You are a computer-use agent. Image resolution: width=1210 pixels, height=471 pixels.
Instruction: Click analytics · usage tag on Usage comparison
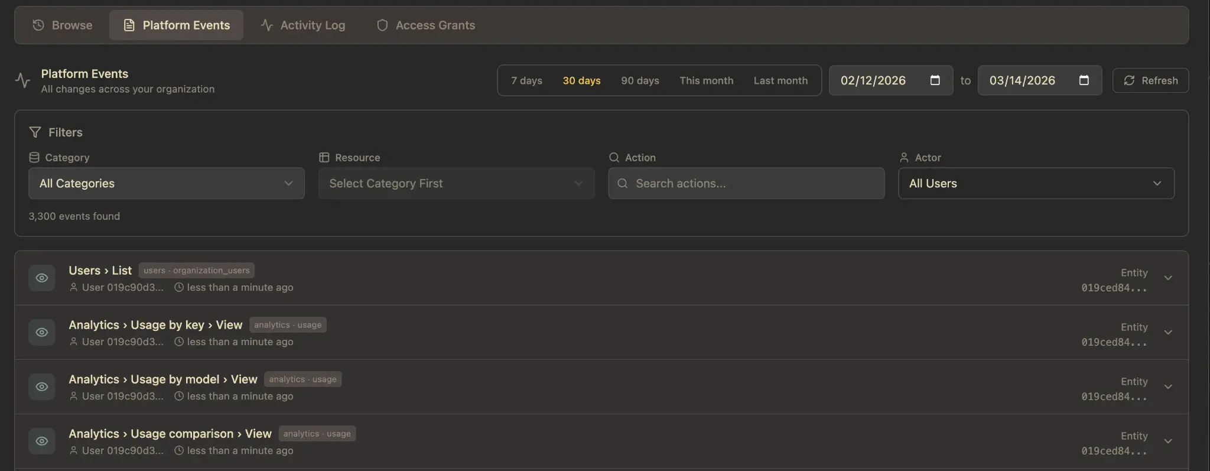pyautogui.click(x=317, y=434)
